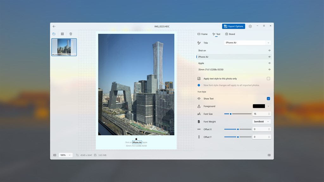Click the Font Size icon
The height and width of the screenshot is (182, 324).
click(199, 114)
